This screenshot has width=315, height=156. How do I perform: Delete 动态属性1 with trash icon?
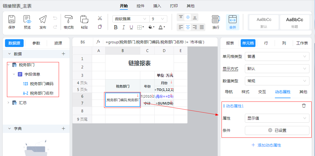point(304,106)
